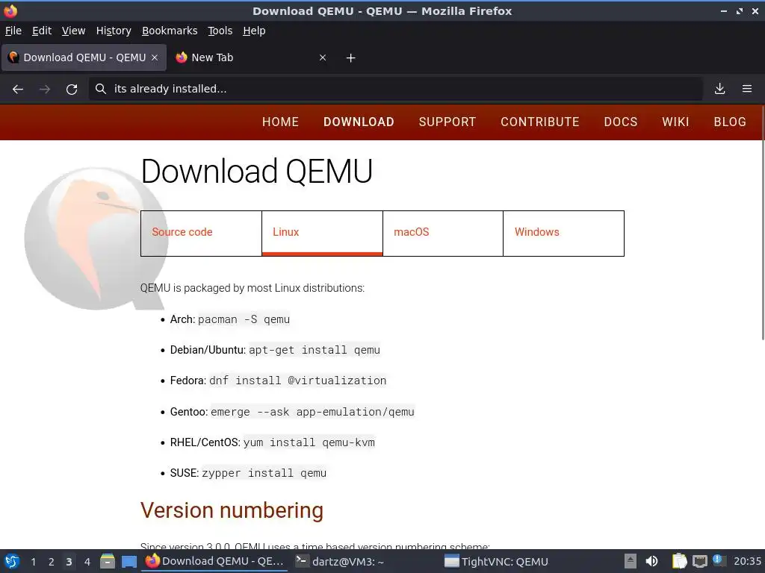The image size is (765, 573).
Task: Click the Version numbering heading
Action: (x=232, y=510)
